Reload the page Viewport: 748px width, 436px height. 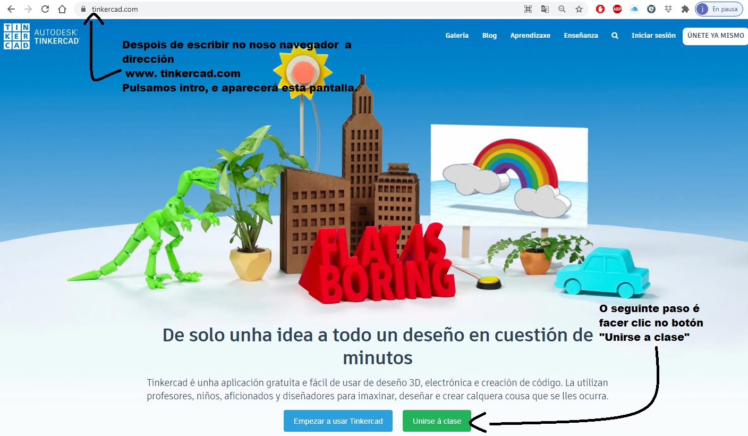pos(45,9)
